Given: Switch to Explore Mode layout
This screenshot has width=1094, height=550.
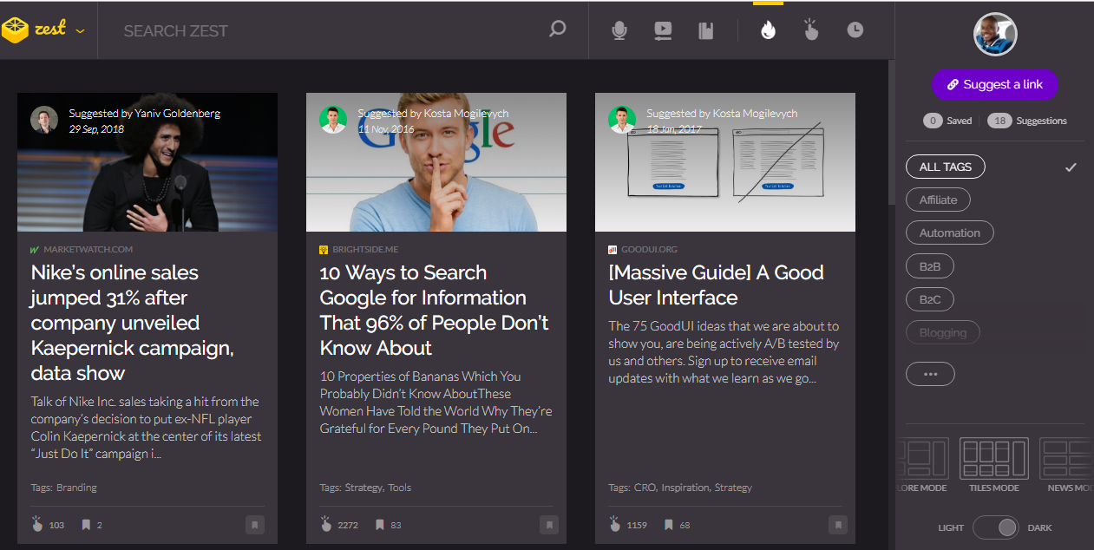Looking at the screenshot, I should pyautogui.click(x=921, y=466).
